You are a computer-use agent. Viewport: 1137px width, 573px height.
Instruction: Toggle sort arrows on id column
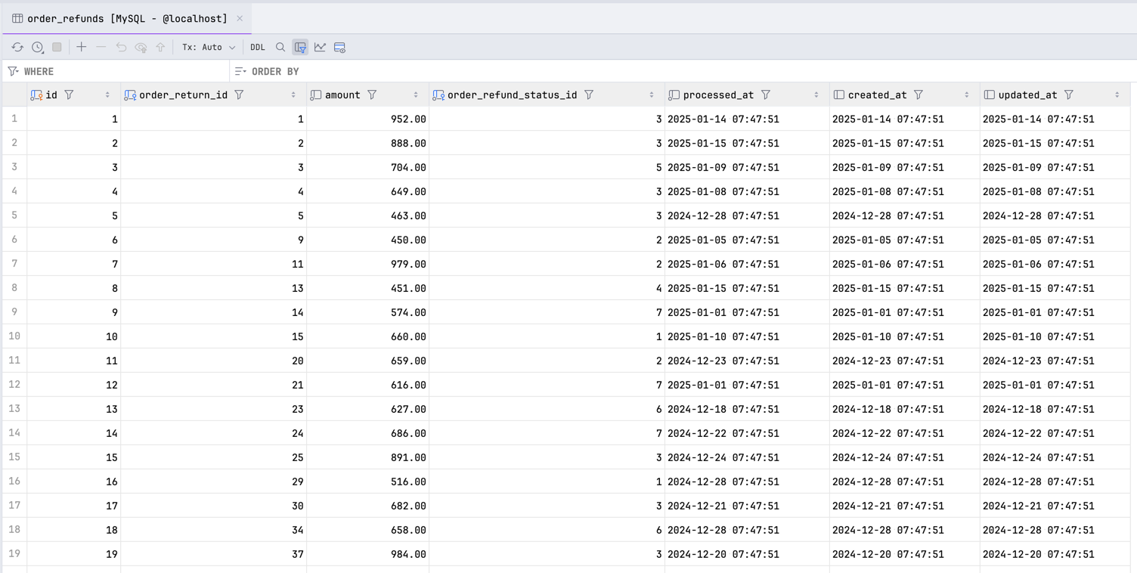[x=107, y=94]
